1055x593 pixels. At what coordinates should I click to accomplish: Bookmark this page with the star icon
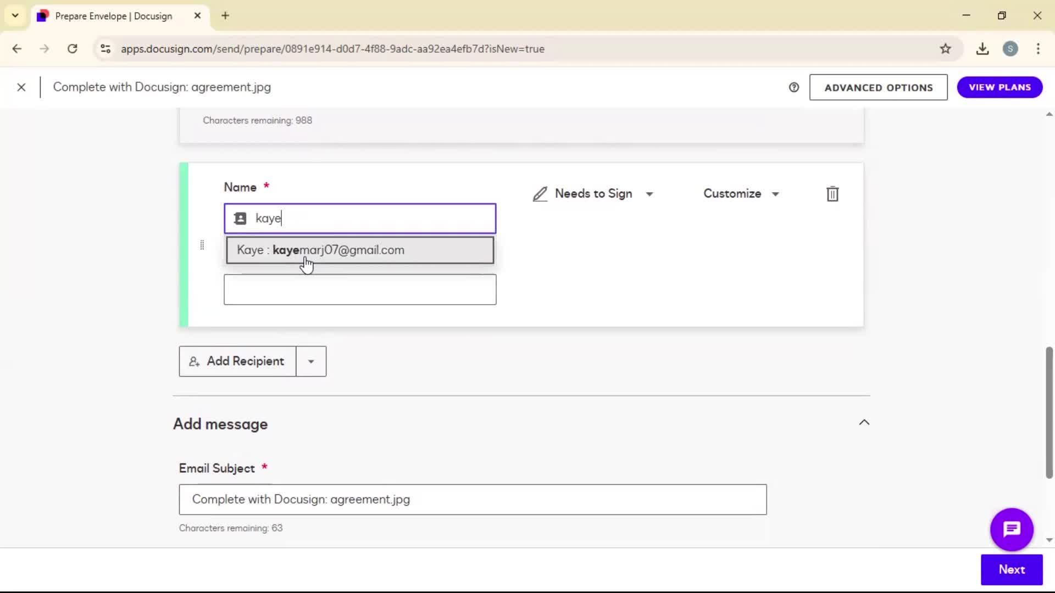tap(945, 49)
